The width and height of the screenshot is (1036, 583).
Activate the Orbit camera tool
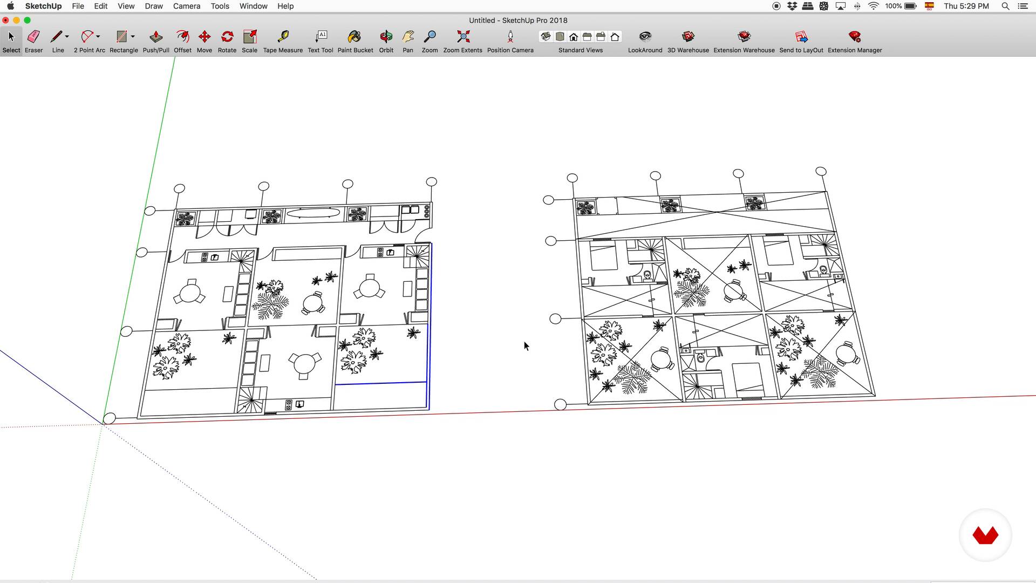pyautogui.click(x=386, y=37)
